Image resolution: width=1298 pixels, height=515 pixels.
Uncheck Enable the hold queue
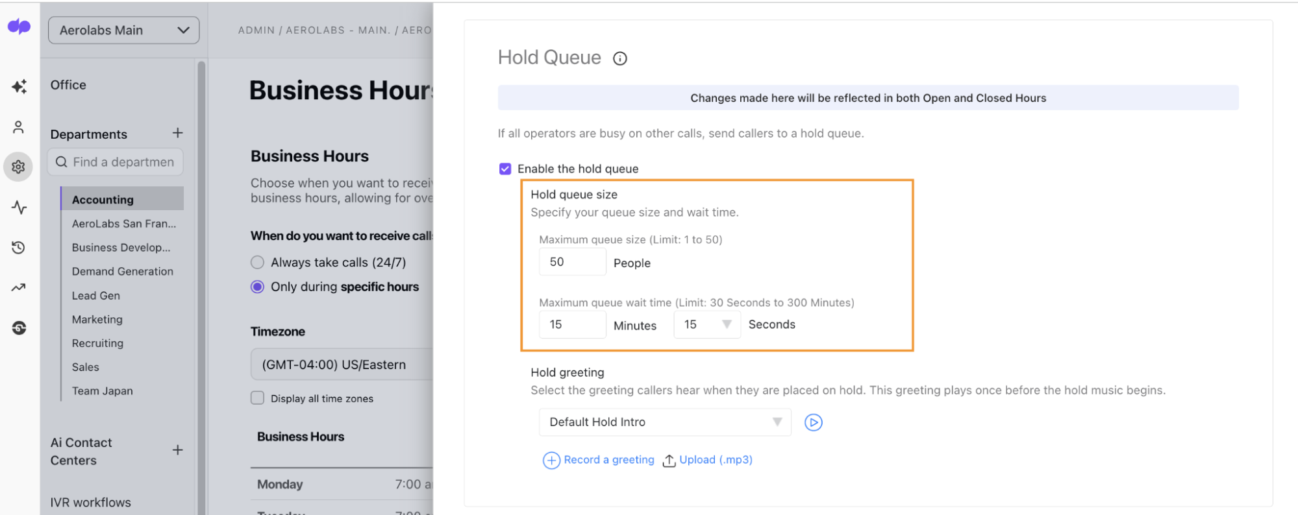(505, 169)
